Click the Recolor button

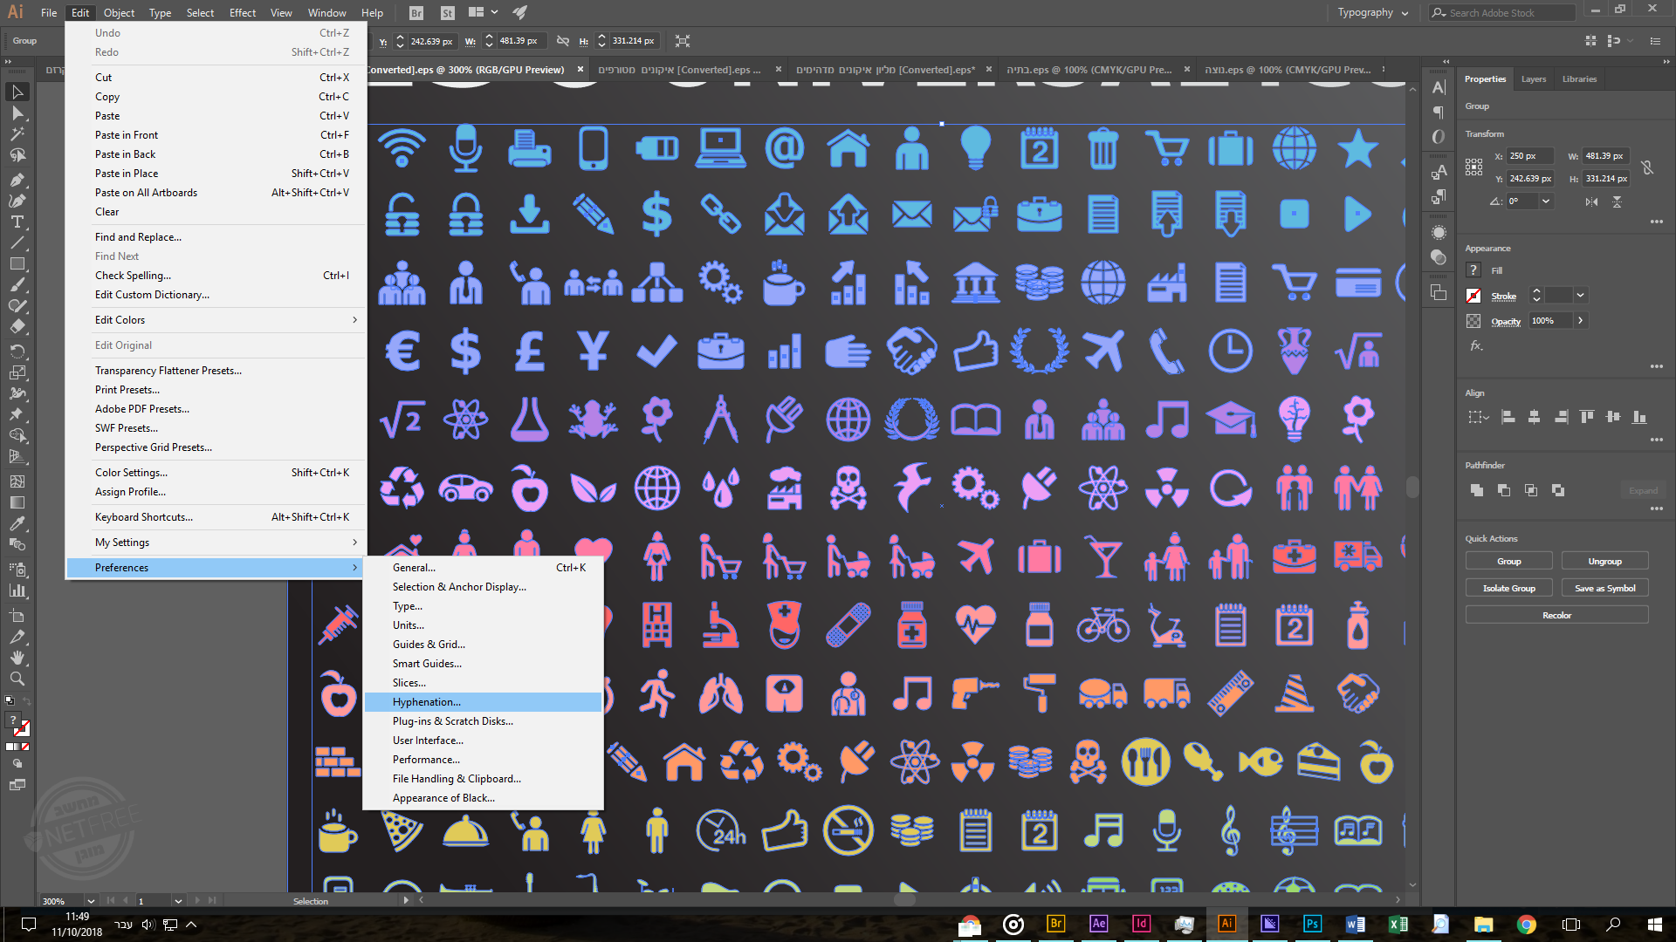coord(1556,616)
